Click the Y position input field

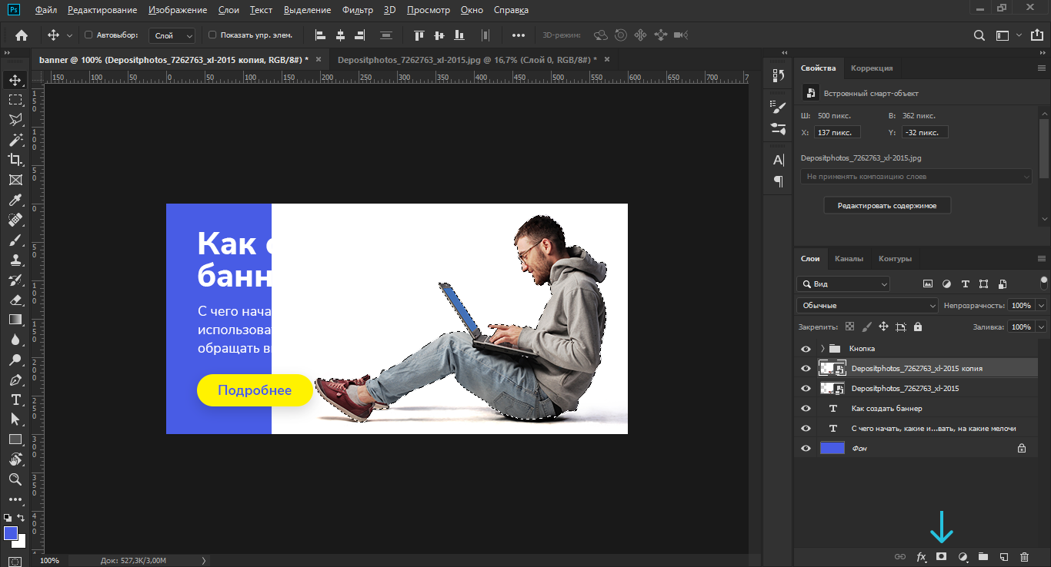[x=926, y=132]
